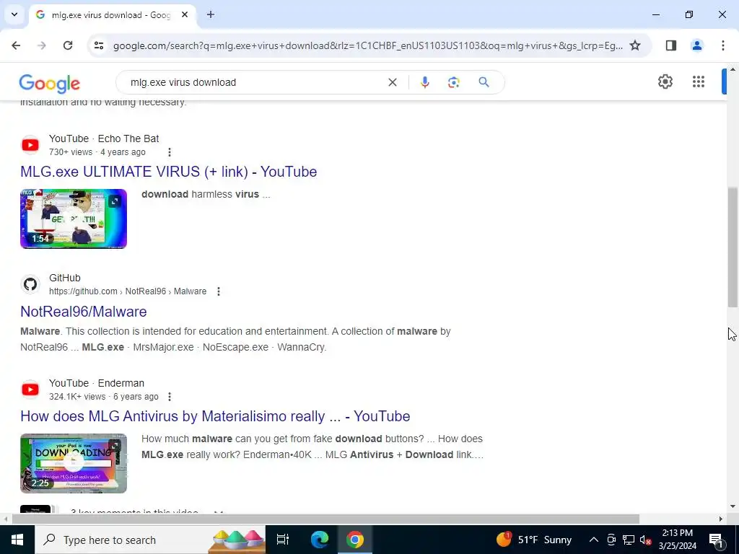Screen dimensions: 739x554
Task: Show hidden system tray icons
Action: click(x=594, y=540)
